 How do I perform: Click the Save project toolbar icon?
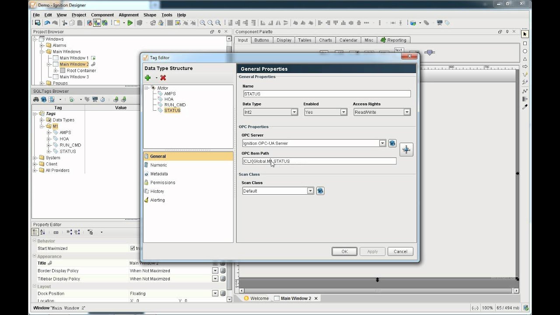tap(38, 23)
